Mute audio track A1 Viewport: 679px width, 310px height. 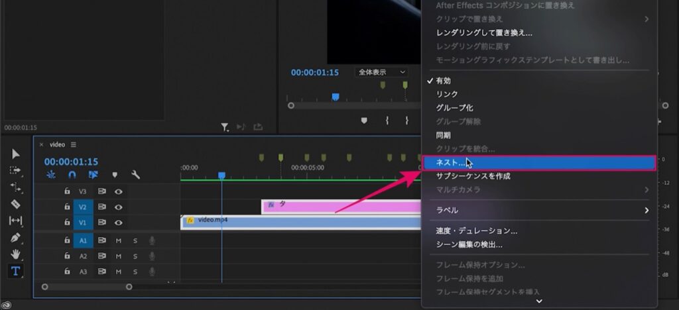coord(118,241)
